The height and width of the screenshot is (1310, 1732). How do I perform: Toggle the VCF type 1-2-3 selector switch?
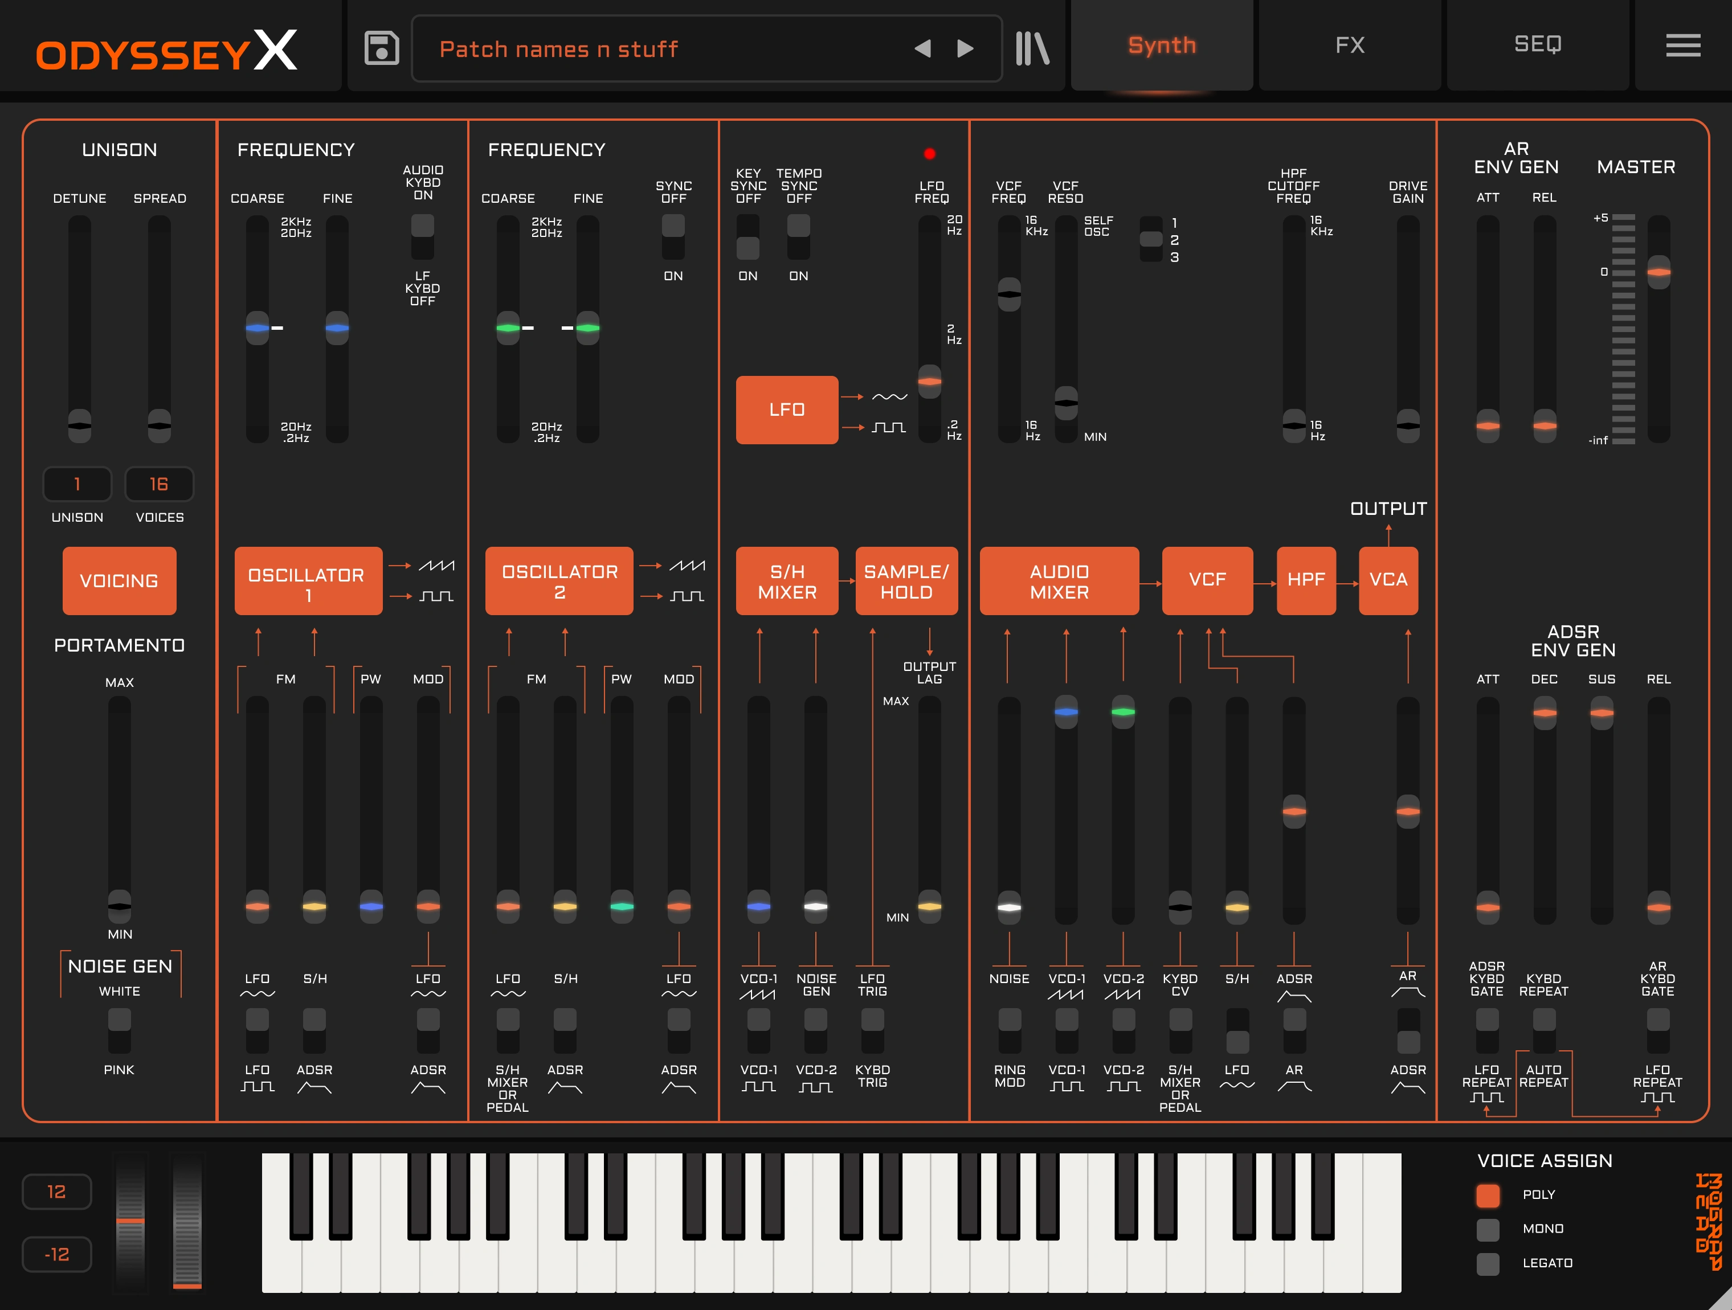coord(1151,239)
